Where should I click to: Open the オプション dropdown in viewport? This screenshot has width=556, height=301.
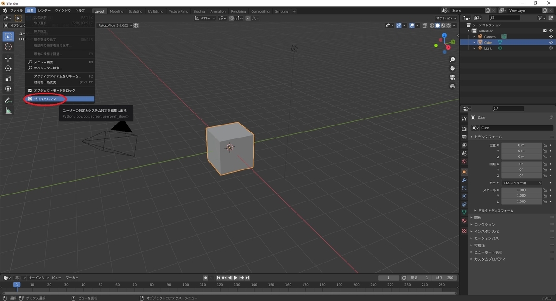pos(447,18)
